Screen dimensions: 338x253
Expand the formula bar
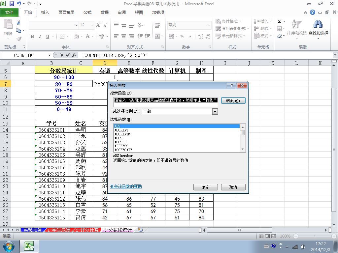coord(335,55)
